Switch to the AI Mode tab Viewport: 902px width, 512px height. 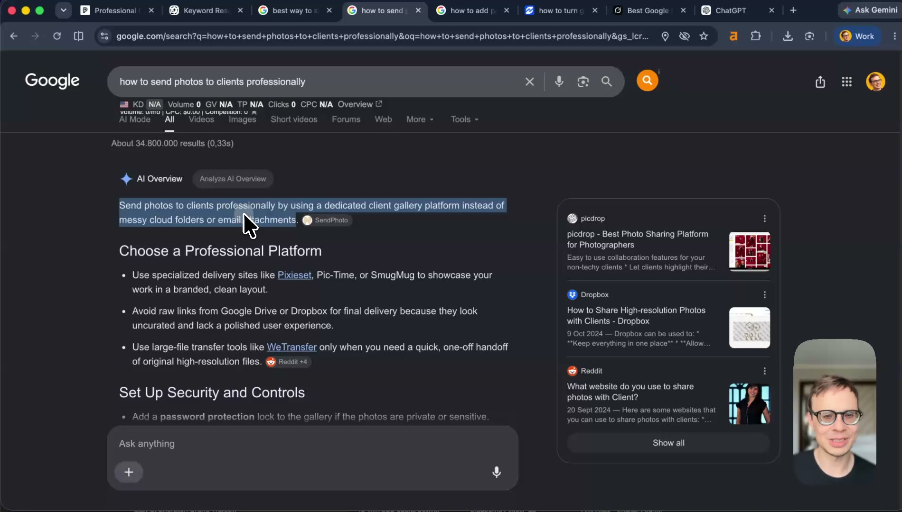[x=135, y=119]
